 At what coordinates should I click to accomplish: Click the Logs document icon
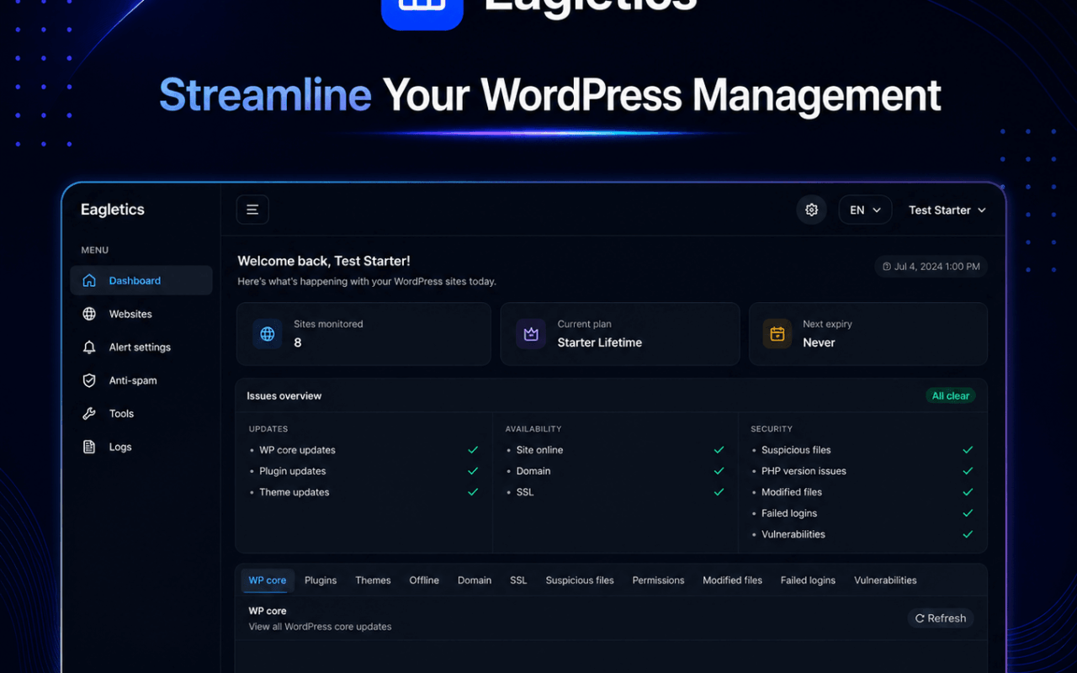click(89, 447)
